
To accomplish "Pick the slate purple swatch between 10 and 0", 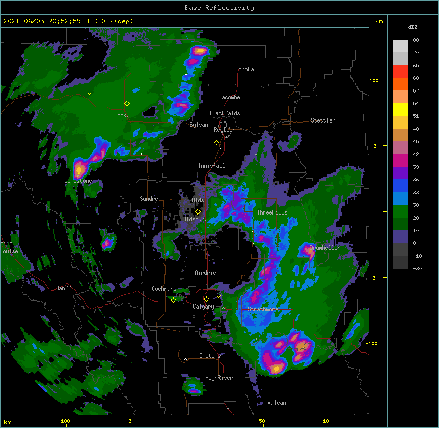I will click(400, 237).
